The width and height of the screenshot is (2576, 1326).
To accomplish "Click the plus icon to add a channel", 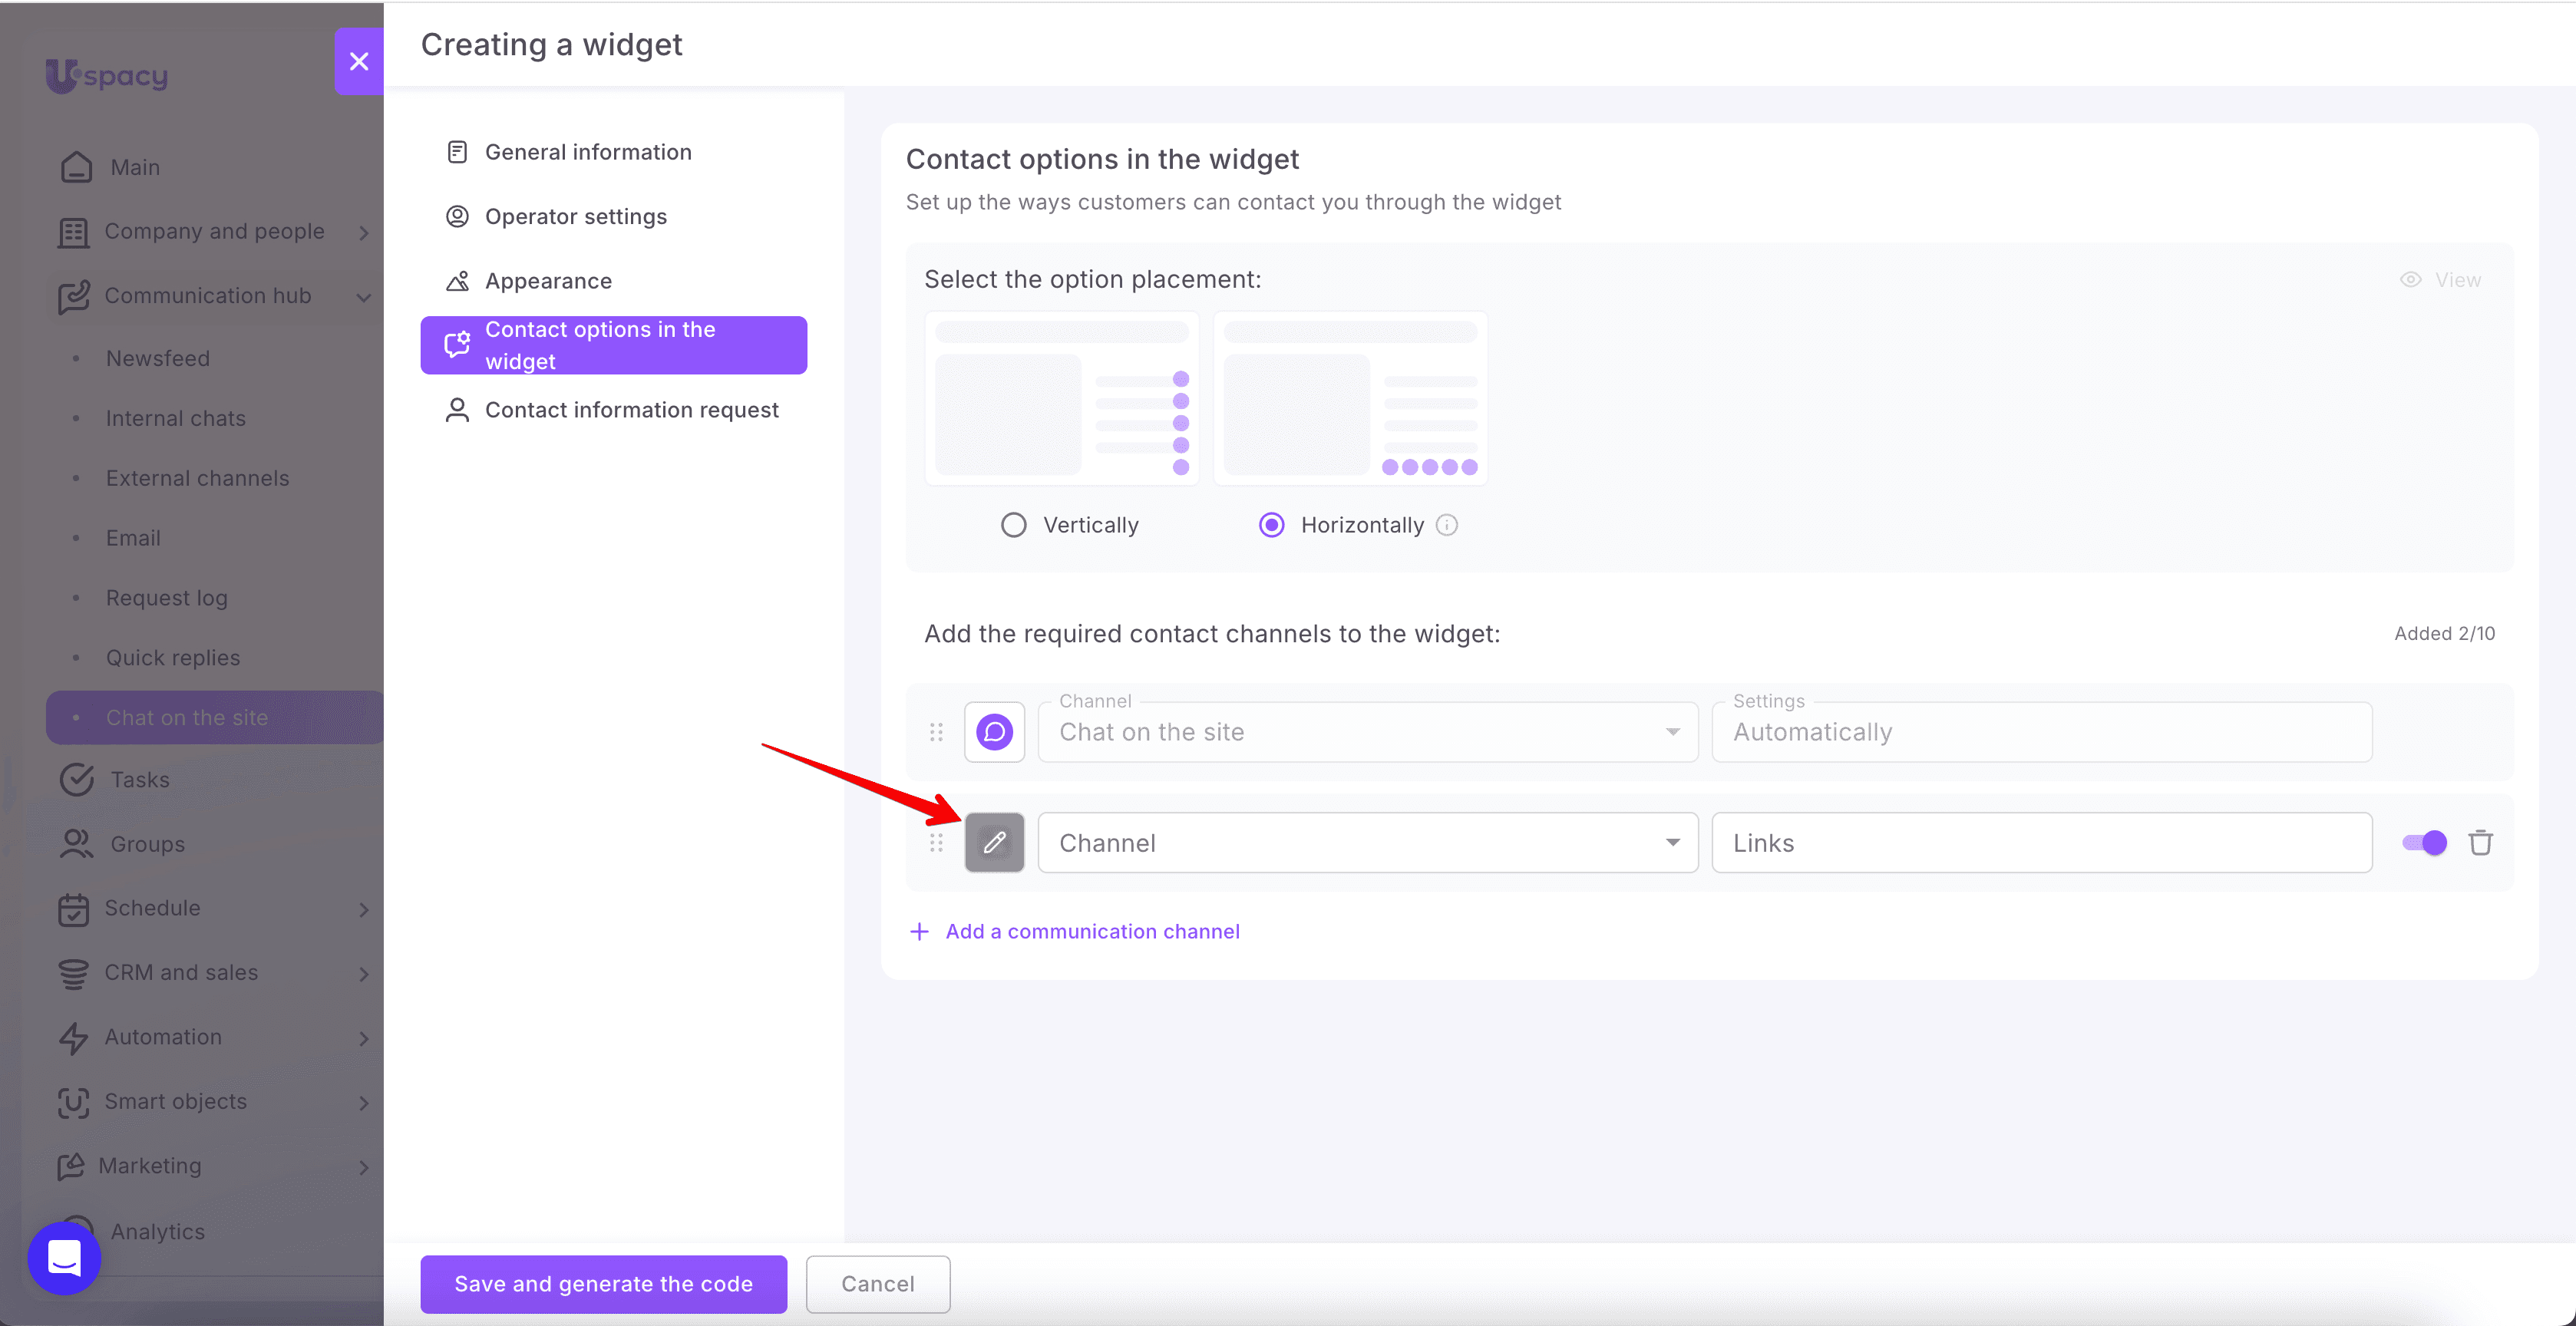I will tap(919, 931).
